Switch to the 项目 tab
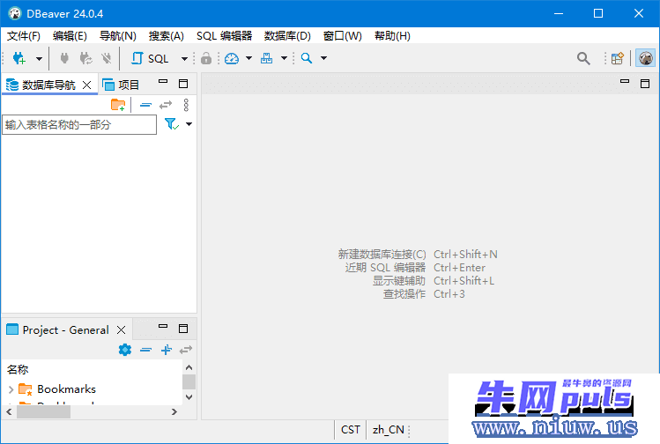Viewport: 660px width, 444px height. pos(121,85)
